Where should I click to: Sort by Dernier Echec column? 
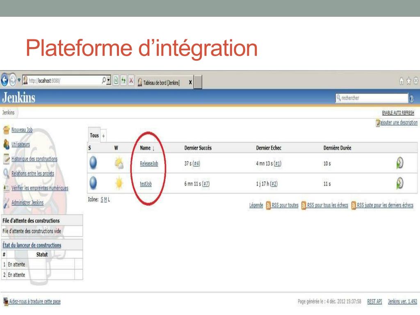pyautogui.click(x=269, y=148)
